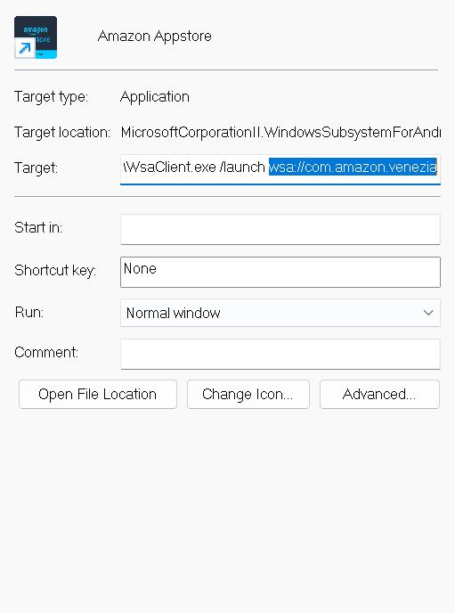Click the Run: label
Screen dimensions: 455x613
pyautogui.click(x=29, y=313)
